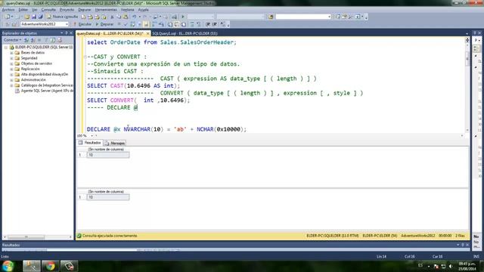Close the queryDates.sql tab
484x272 pixels.
coord(148,33)
